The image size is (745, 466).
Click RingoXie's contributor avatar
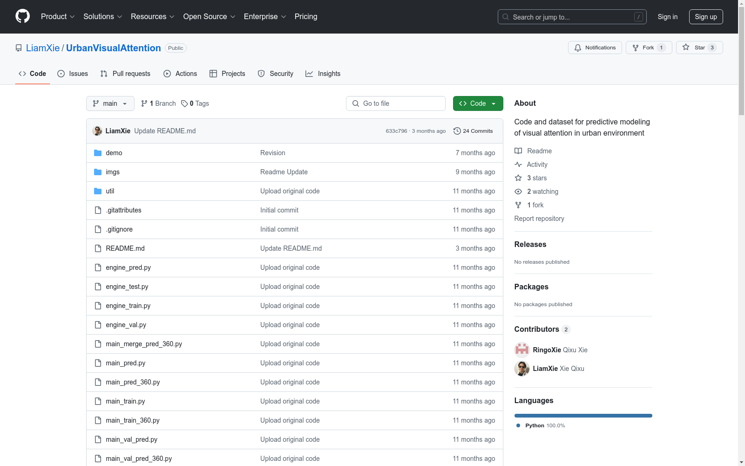(x=522, y=350)
